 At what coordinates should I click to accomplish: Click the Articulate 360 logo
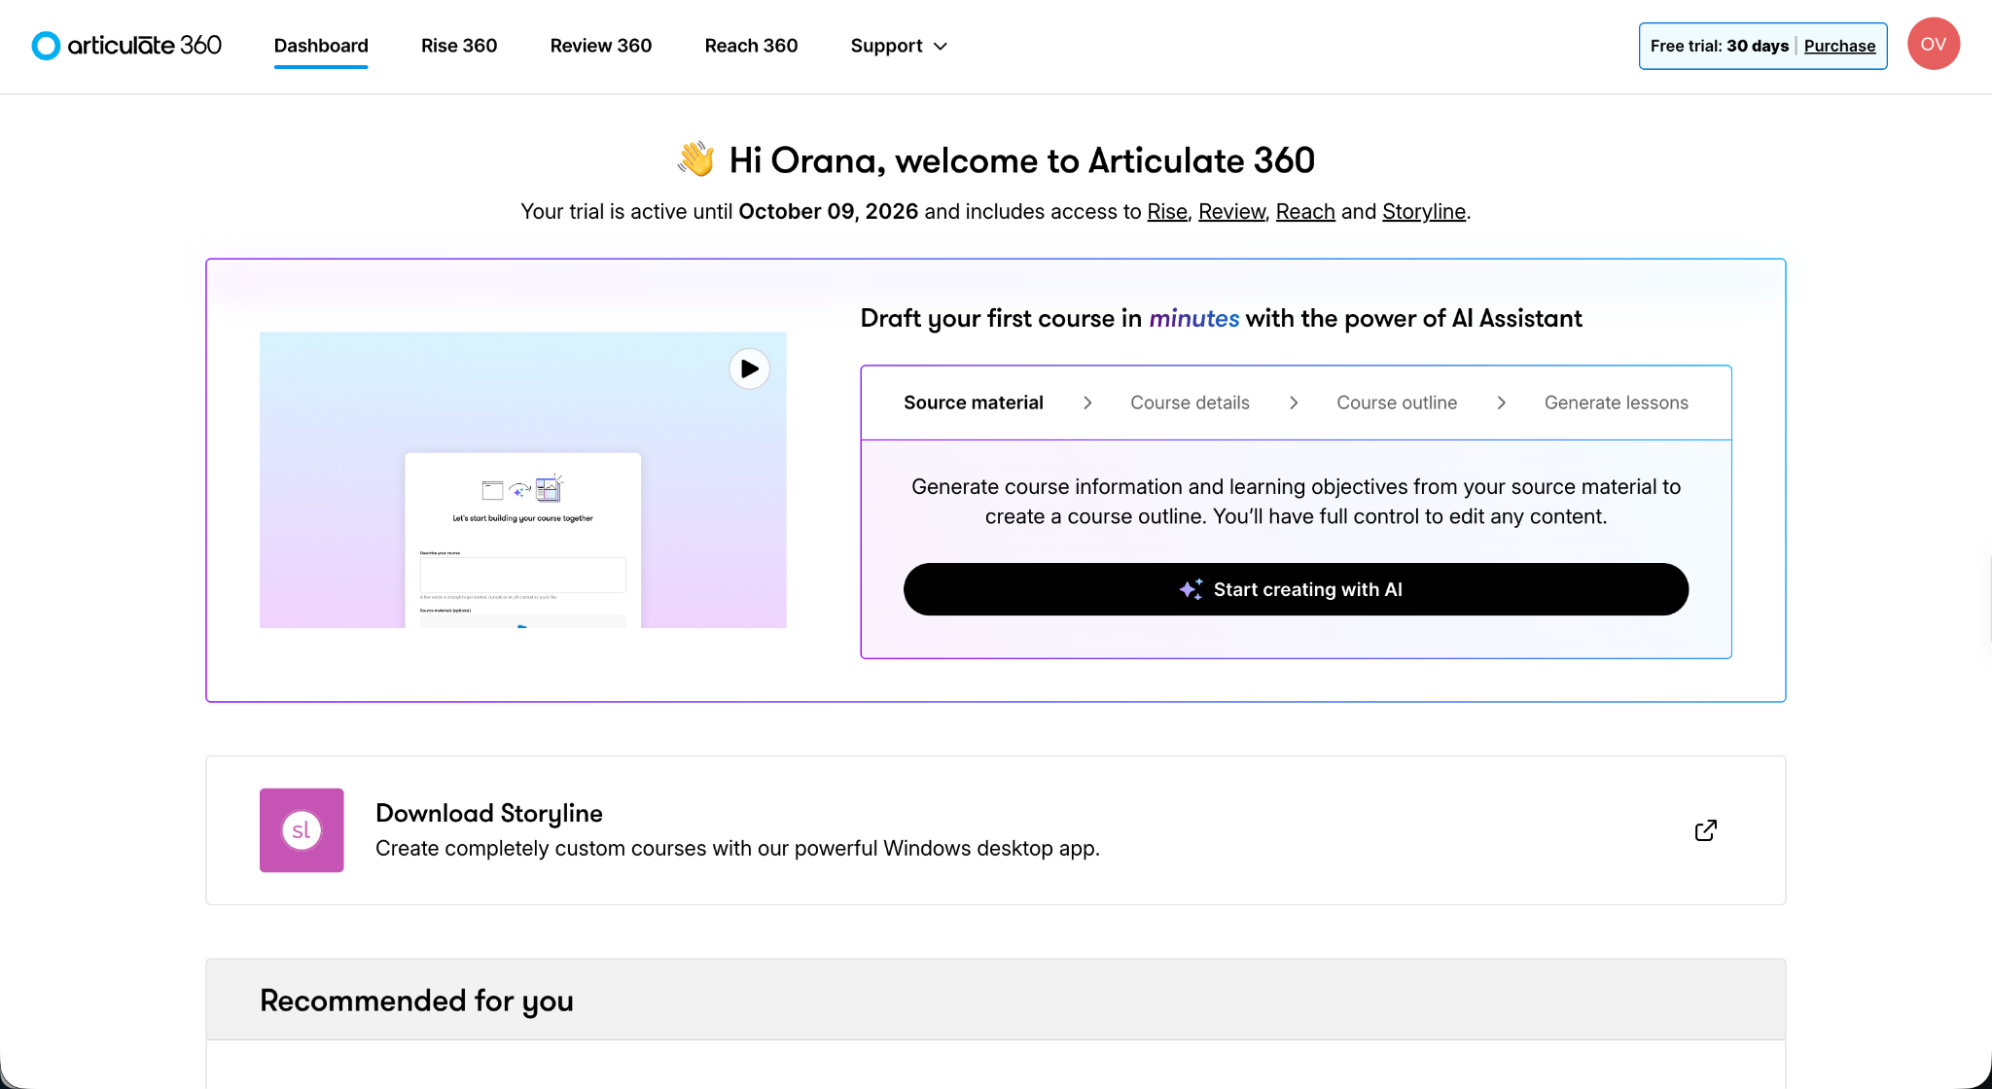(x=126, y=46)
